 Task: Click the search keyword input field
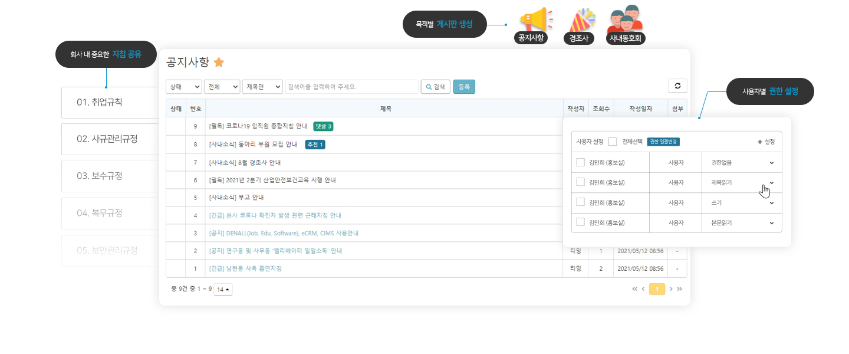(x=351, y=87)
